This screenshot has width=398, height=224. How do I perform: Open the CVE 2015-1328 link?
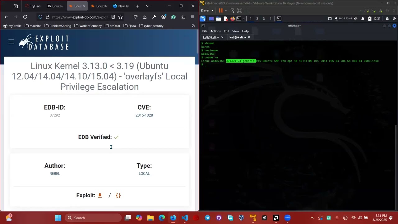click(144, 115)
